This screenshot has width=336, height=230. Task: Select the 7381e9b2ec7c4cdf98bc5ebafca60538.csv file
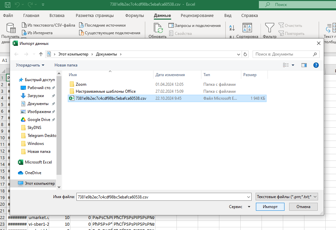[x=111, y=98]
